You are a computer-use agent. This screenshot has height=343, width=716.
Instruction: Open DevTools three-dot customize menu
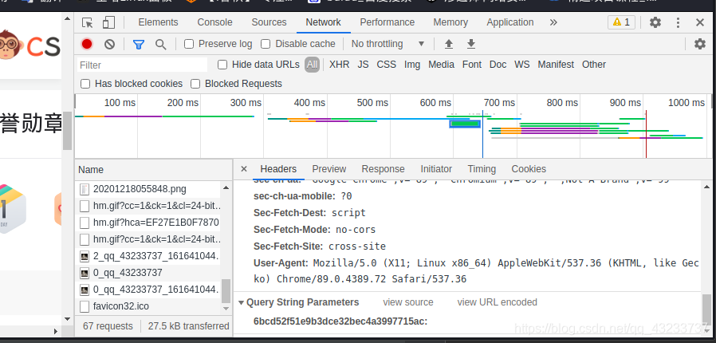(678, 22)
